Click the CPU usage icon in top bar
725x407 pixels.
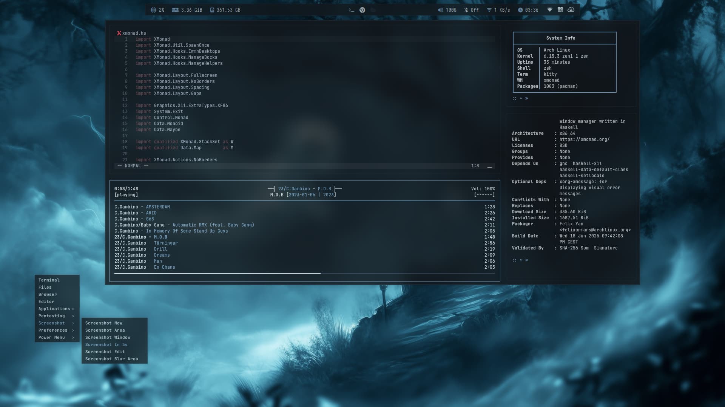[153, 10]
